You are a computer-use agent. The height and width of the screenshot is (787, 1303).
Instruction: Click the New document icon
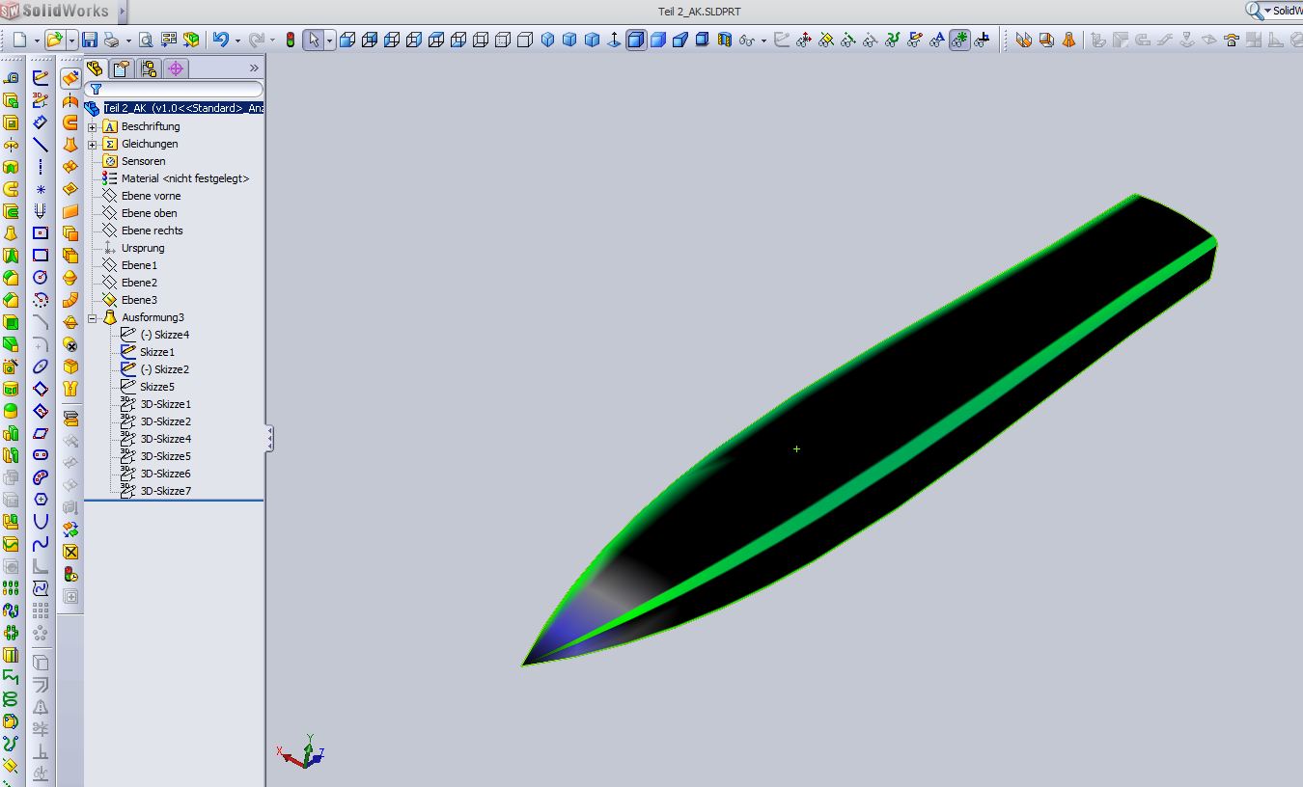point(20,40)
